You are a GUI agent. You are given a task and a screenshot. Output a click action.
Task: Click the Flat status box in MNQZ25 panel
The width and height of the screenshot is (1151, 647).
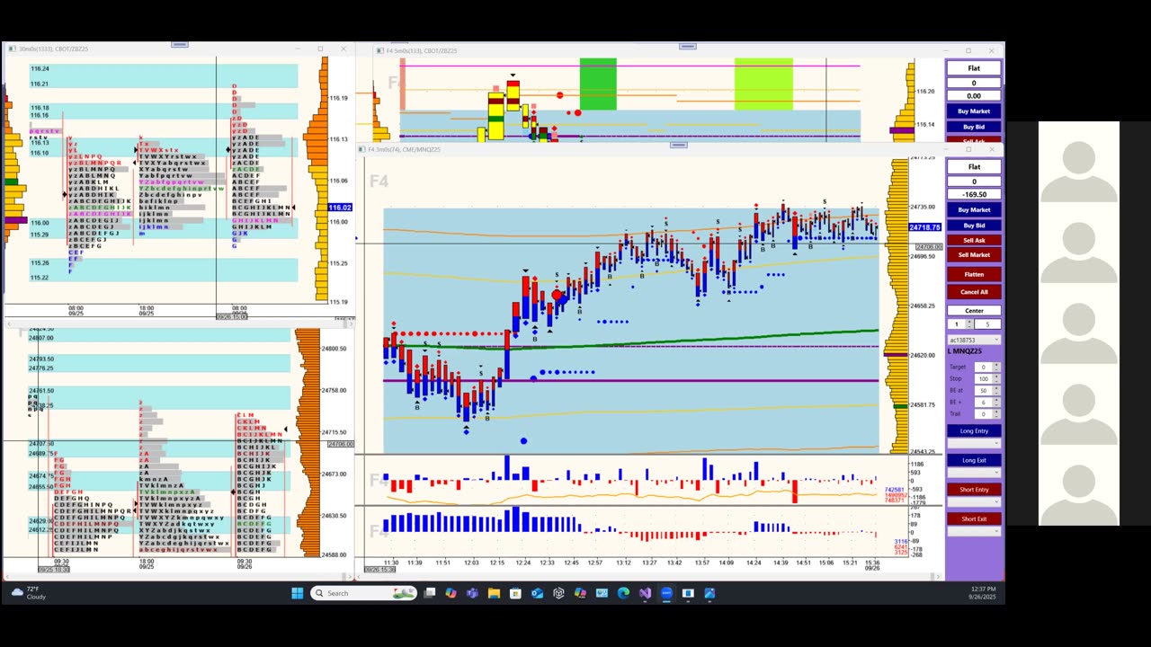coord(974,166)
